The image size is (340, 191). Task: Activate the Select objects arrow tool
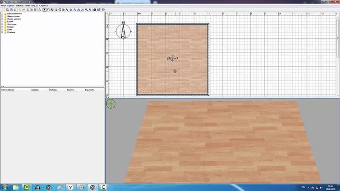point(45,10)
